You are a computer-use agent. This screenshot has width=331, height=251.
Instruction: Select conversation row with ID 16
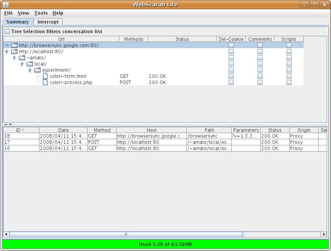click(x=165, y=148)
